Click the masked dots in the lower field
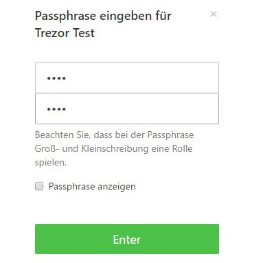The image size is (263, 263). [x=56, y=109]
